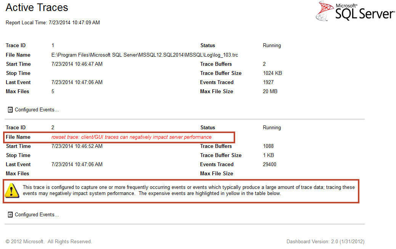
Task: Select Start Time value 7/23/2014 10:46:52 AM
Action: click(x=77, y=146)
